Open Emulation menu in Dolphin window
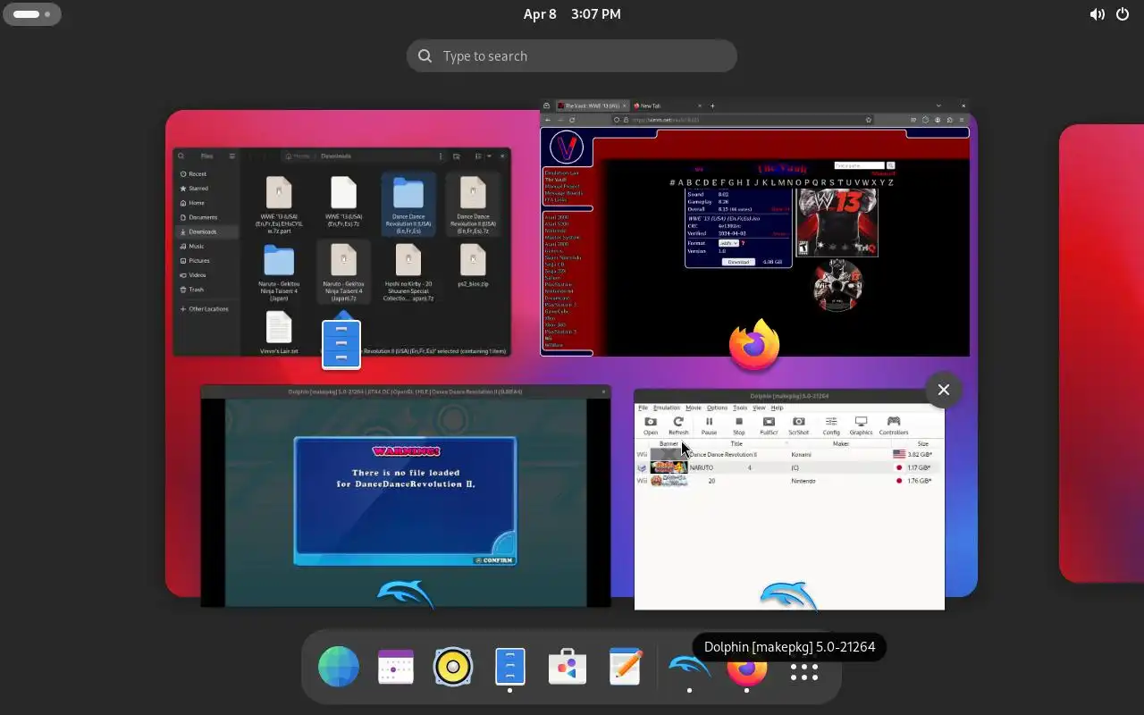 (667, 408)
